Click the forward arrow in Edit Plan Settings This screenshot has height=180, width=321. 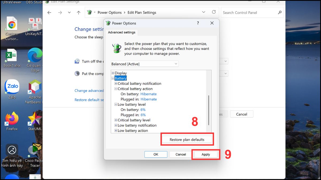tap(60, 13)
